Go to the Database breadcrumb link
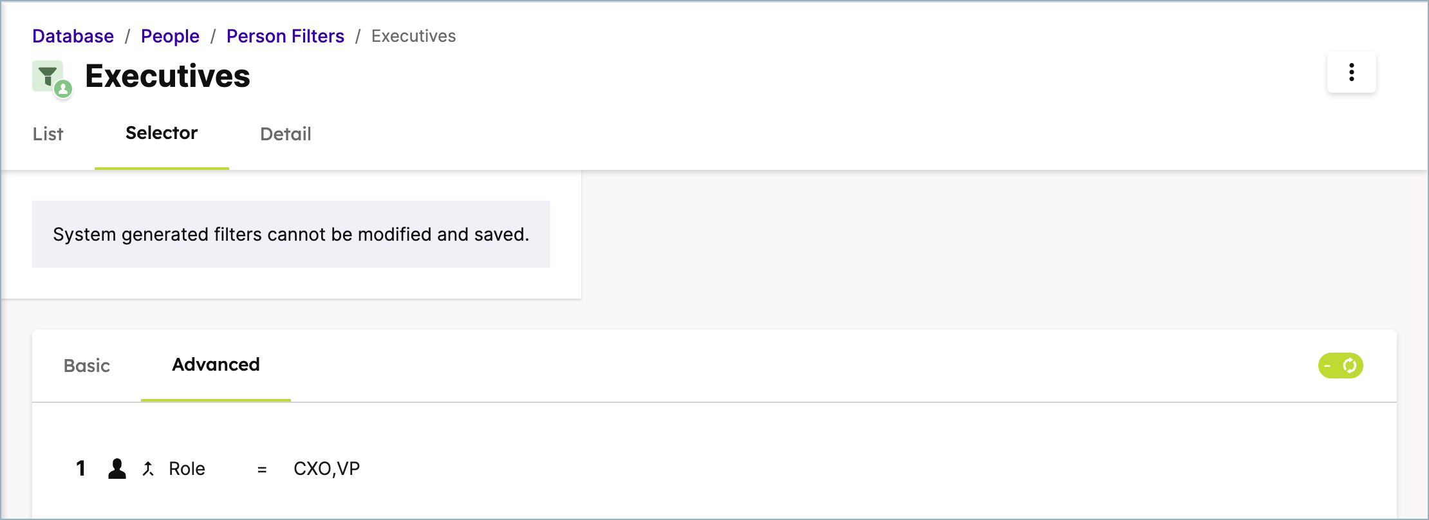The image size is (1429, 520). tap(73, 36)
